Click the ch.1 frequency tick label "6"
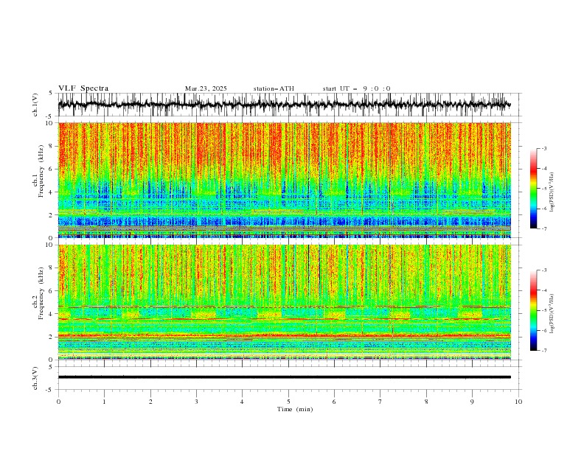The image size is (584, 451). pyautogui.click(x=52, y=169)
